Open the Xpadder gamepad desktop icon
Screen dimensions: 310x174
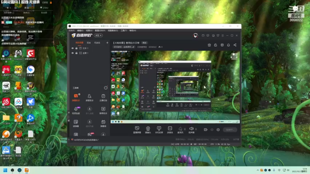18,55
